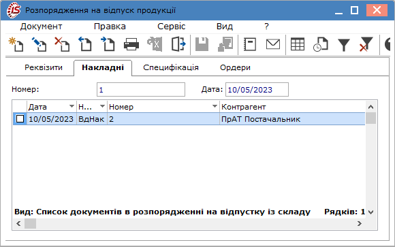Image resolution: width=395 pixels, height=247 pixels.
Task: Click the vertical scrollbar down arrow
Action: click(x=370, y=212)
